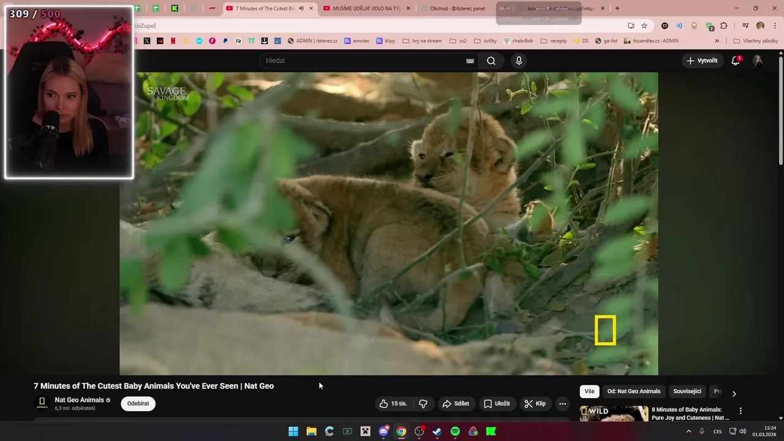
Task: Open more actions ellipsis under video
Action: [x=562, y=404]
